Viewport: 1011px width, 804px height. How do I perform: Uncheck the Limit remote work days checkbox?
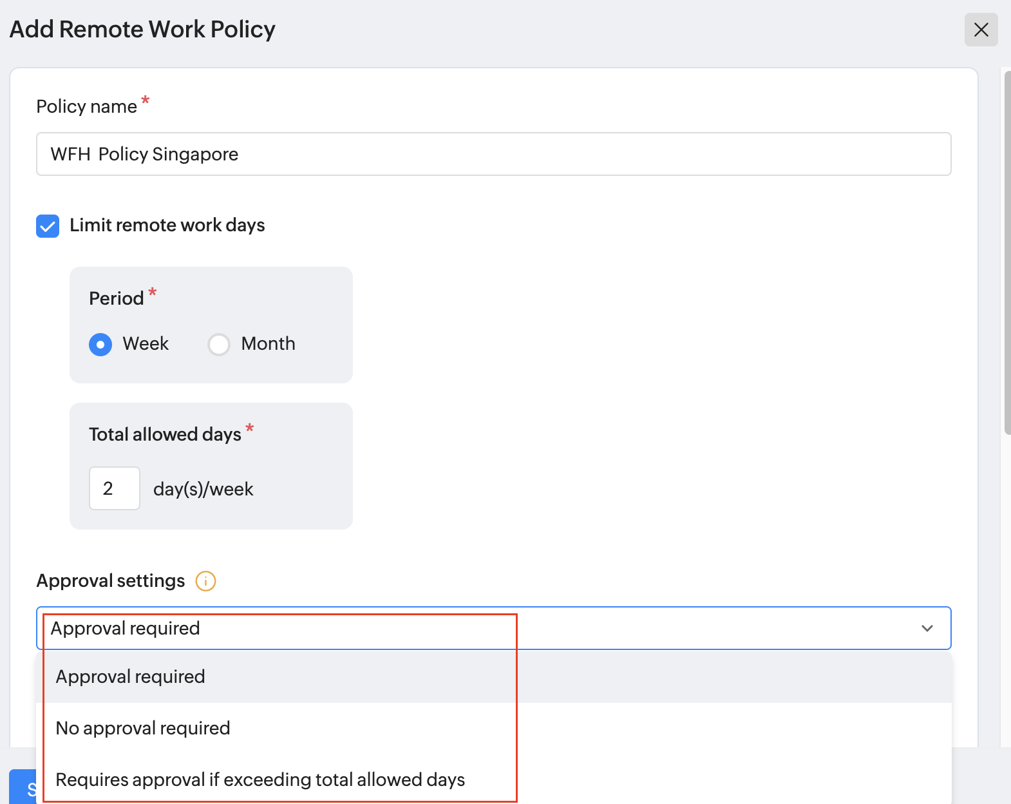48,226
